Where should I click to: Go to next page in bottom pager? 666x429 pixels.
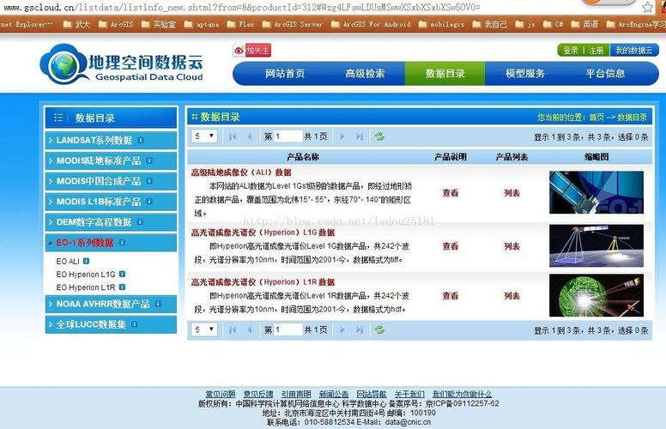(x=342, y=329)
